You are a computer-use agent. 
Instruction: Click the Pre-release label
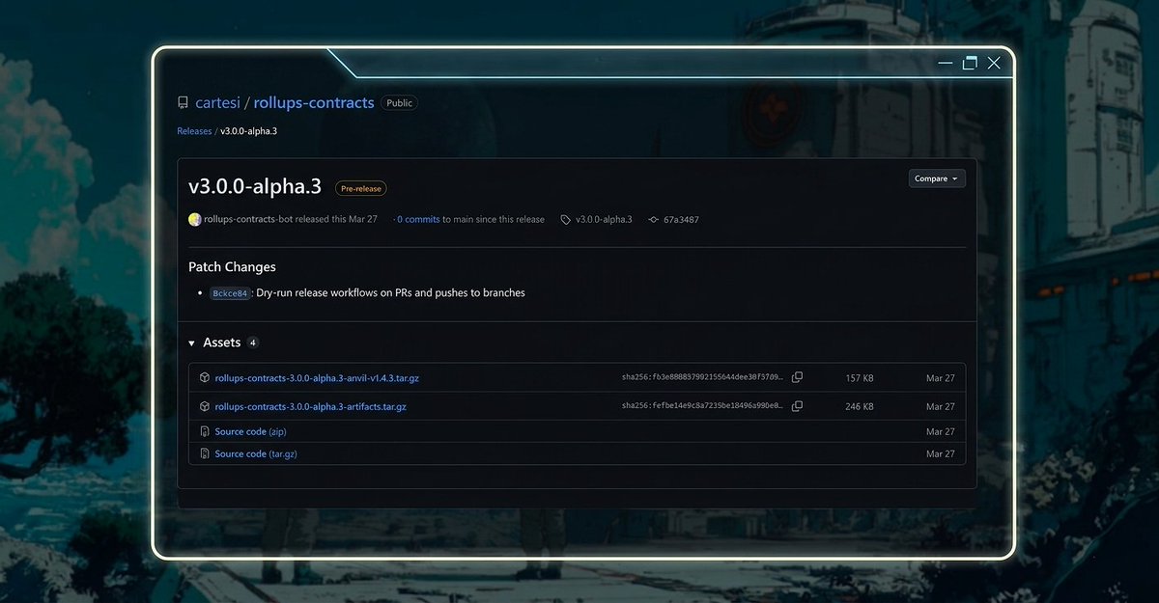click(x=361, y=189)
